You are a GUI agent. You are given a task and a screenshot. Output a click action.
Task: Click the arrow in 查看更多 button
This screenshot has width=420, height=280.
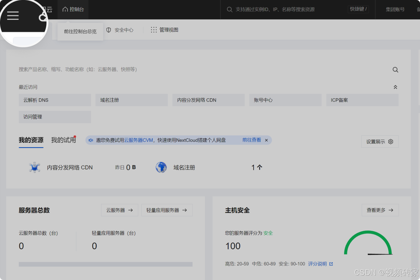[x=391, y=210]
